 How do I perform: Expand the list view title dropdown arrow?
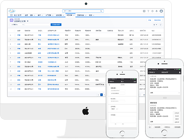(27, 21)
